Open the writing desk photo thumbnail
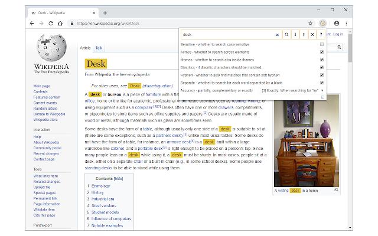 point(307,140)
